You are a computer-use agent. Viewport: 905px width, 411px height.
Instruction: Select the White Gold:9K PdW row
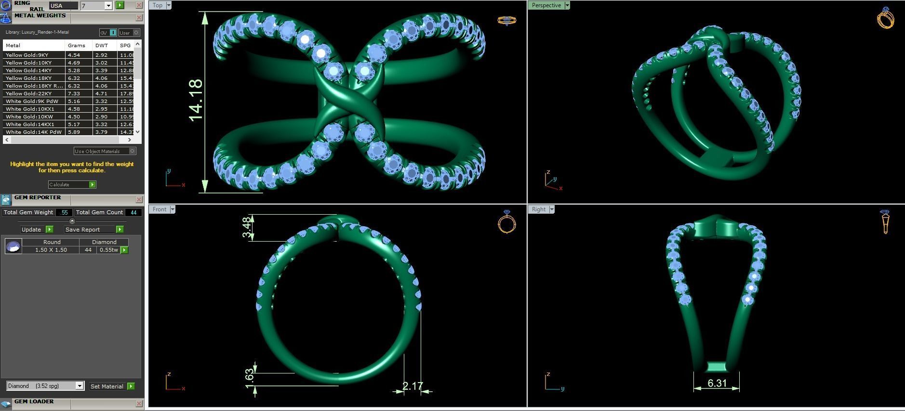(x=68, y=101)
